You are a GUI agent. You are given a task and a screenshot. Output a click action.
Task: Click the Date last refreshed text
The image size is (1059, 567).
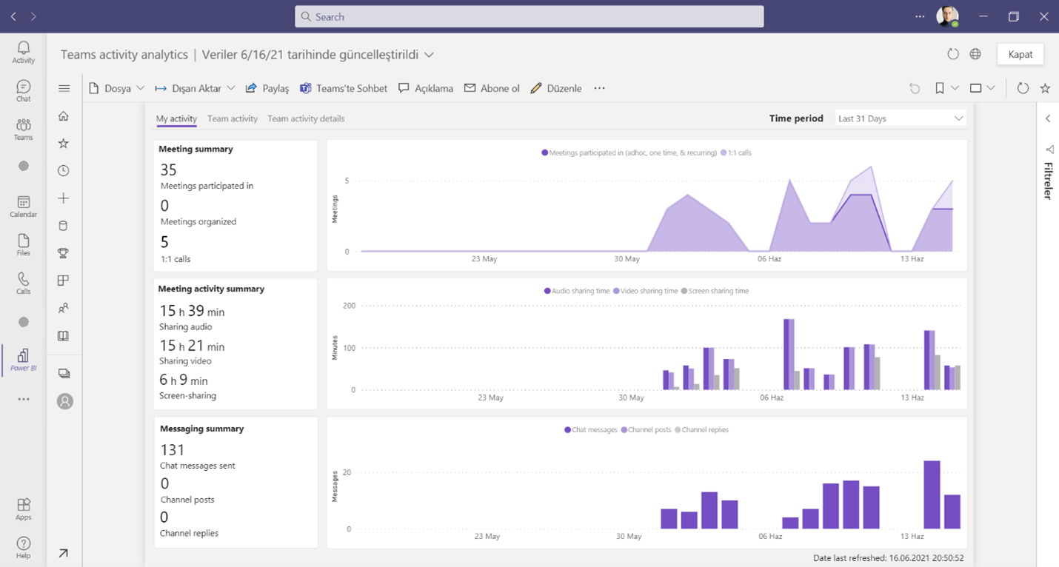pos(889,558)
